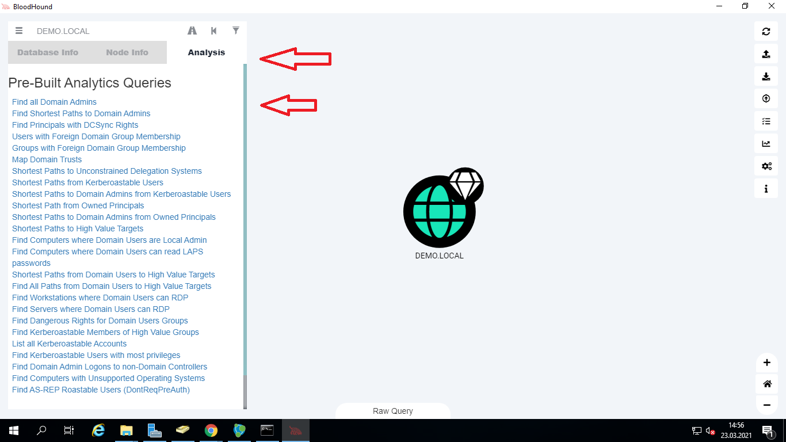Open Settings with the gears icon
This screenshot has width=786, height=442.
coord(766,166)
